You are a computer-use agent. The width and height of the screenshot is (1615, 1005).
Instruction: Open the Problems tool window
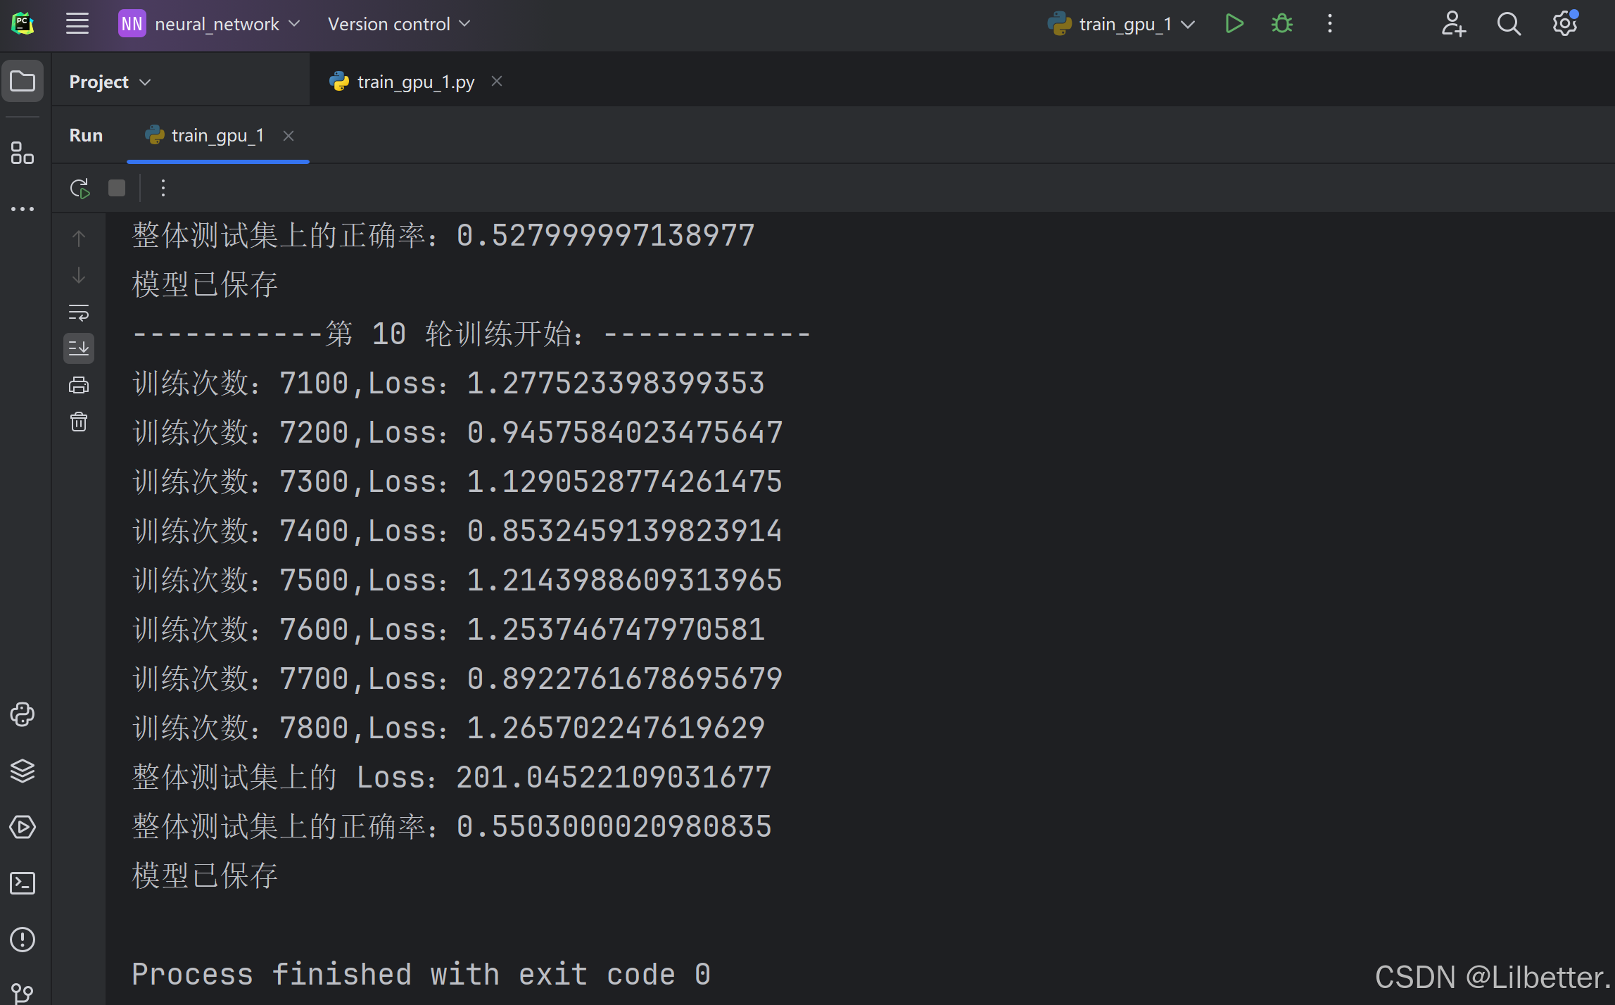23,940
